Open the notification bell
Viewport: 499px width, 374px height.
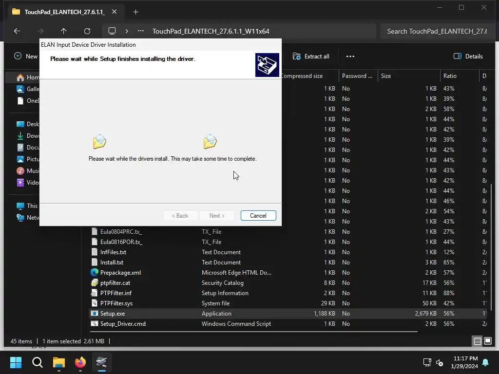click(x=486, y=362)
